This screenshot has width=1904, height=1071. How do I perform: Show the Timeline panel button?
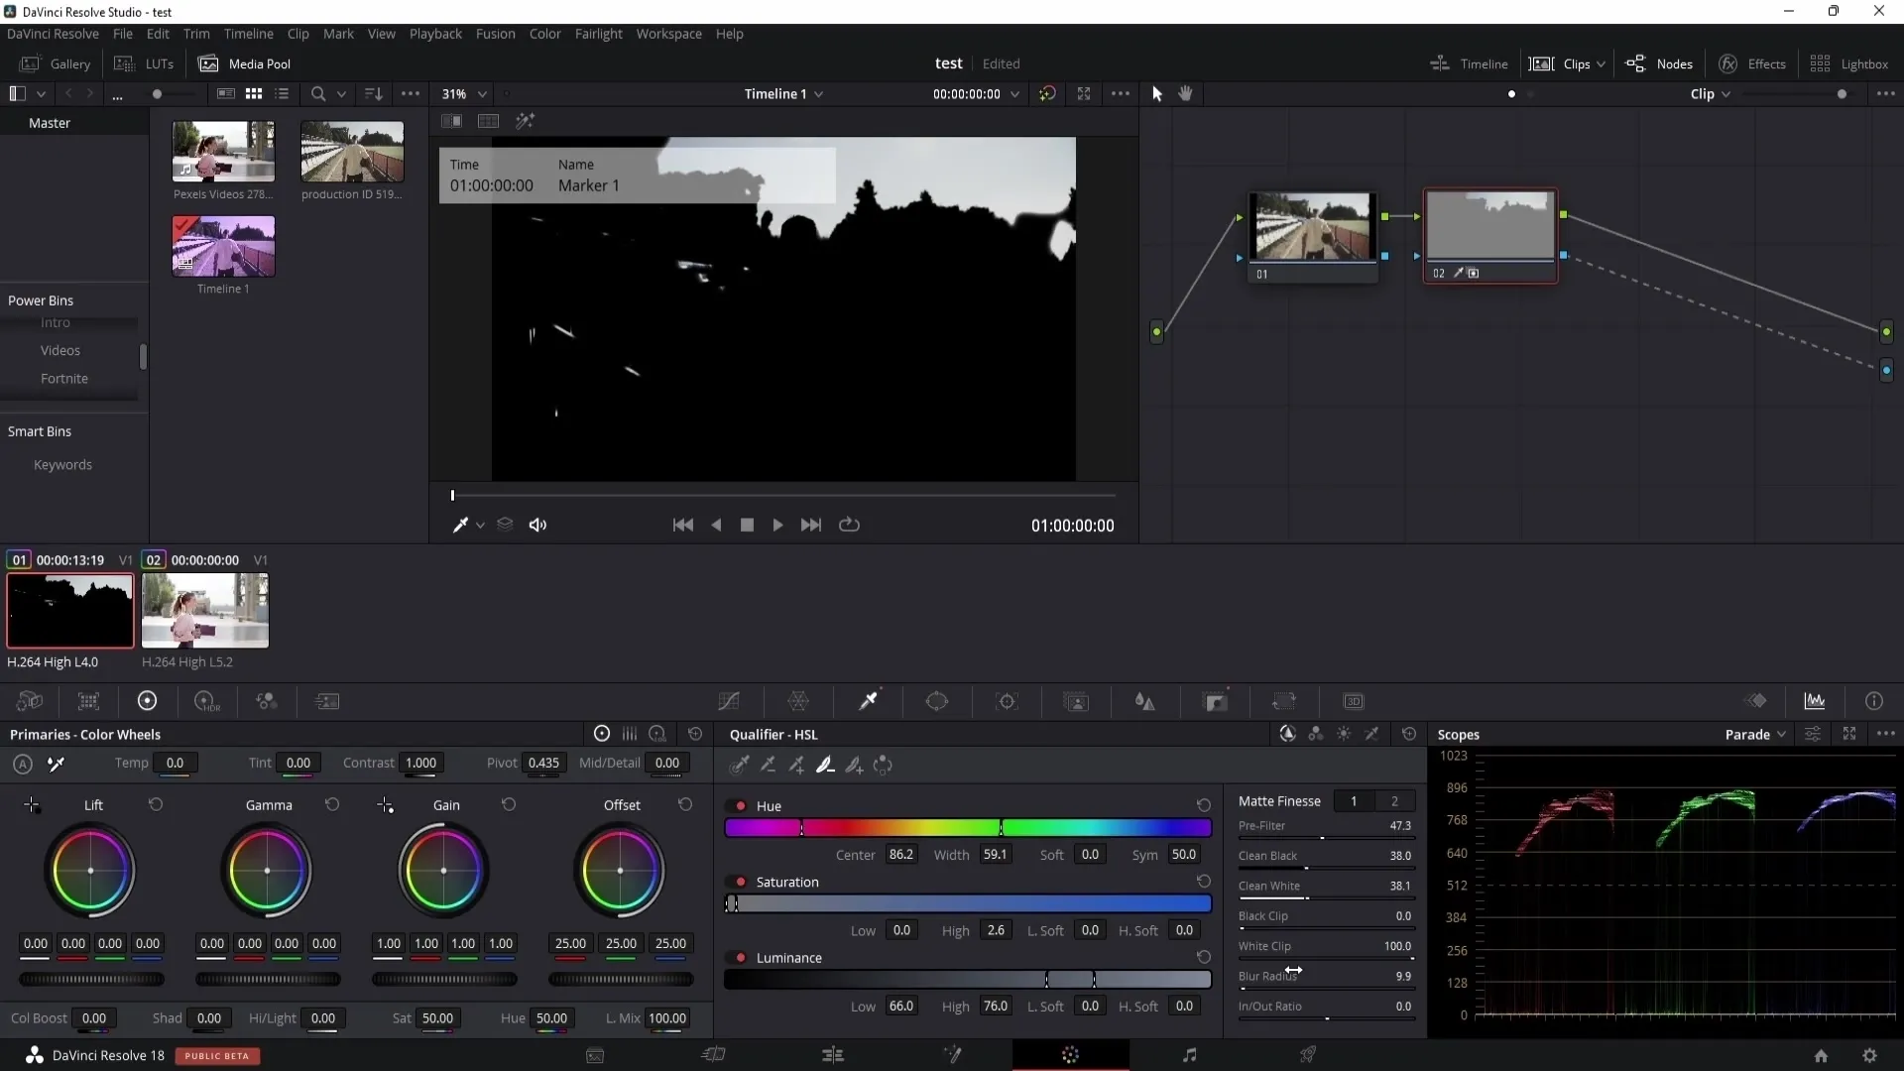click(x=1469, y=63)
